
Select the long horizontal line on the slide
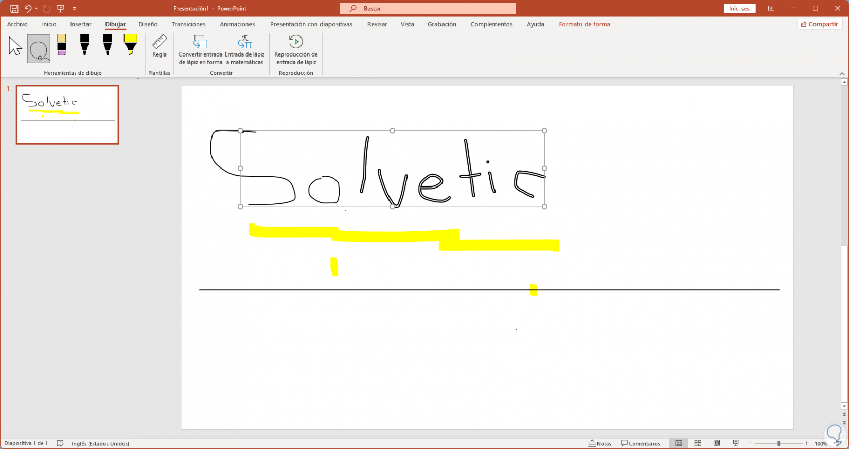click(489, 290)
